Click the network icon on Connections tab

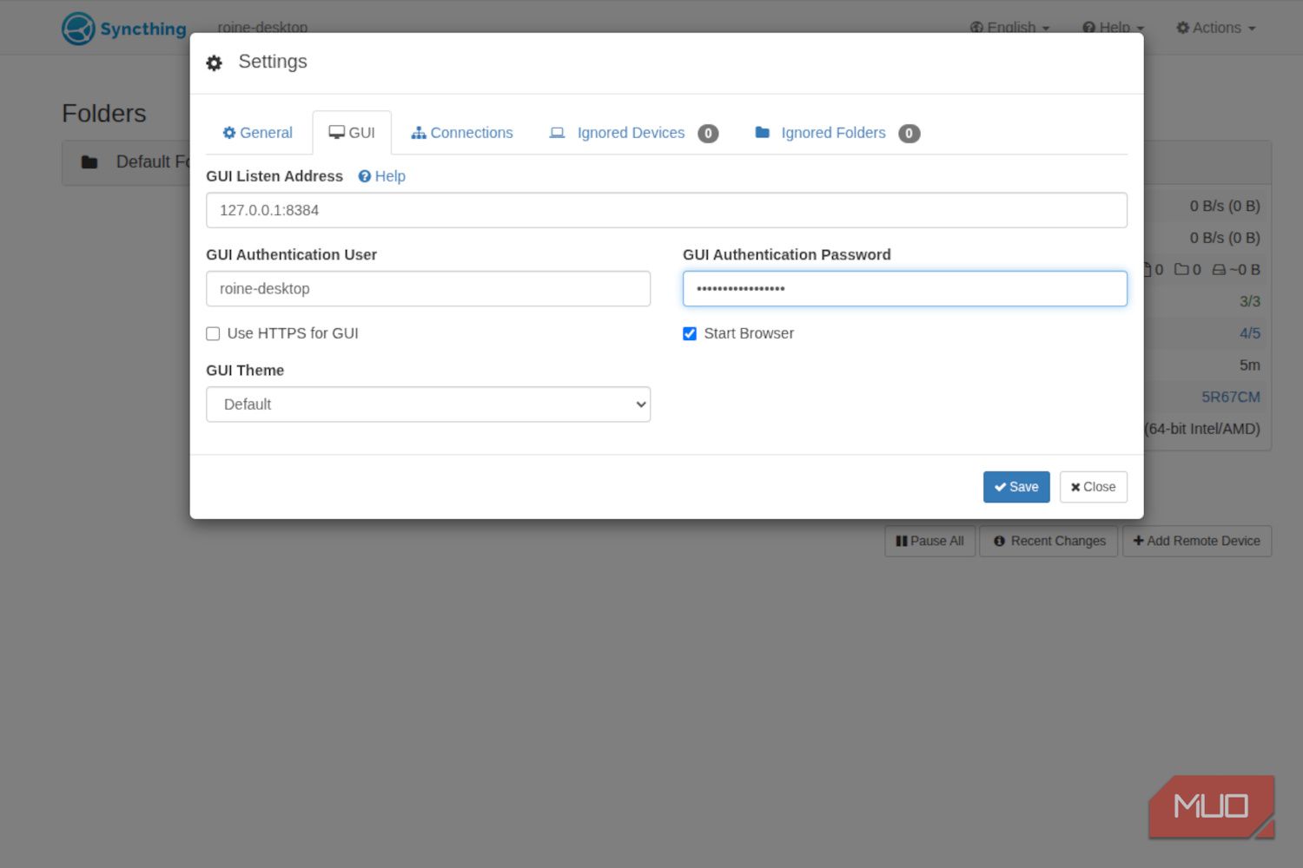[419, 133]
